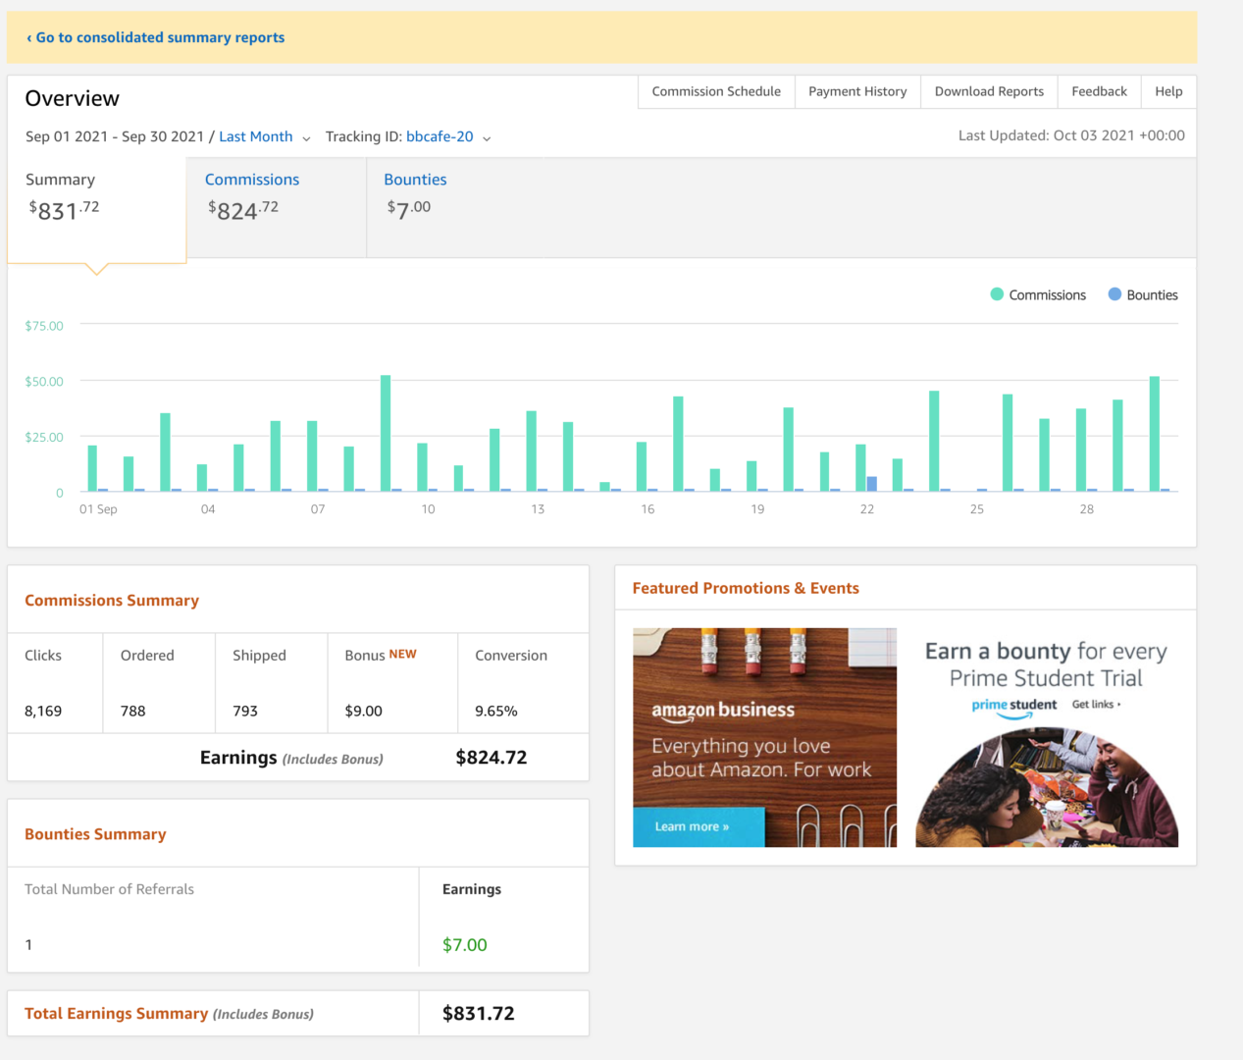Click the Bonus value $9.00
Image resolution: width=1243 pixels, height=1060 pixels.
click(x=364, y=711)
